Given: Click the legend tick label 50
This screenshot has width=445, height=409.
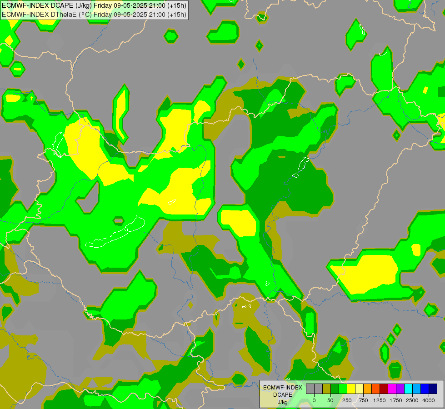Looking at the screenshot, I should pos(330,400).
